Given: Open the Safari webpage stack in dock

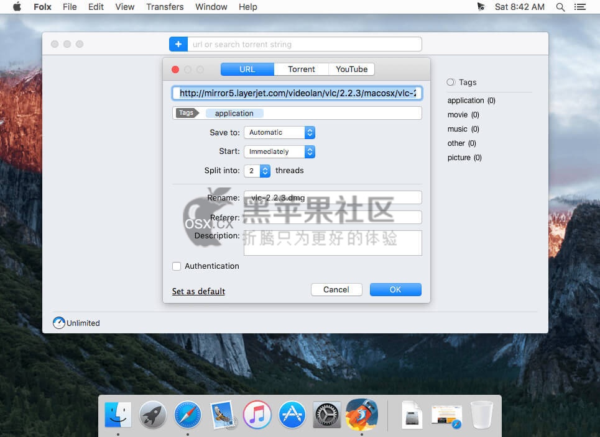Looking at the screenshot, I should click(446, 416).
